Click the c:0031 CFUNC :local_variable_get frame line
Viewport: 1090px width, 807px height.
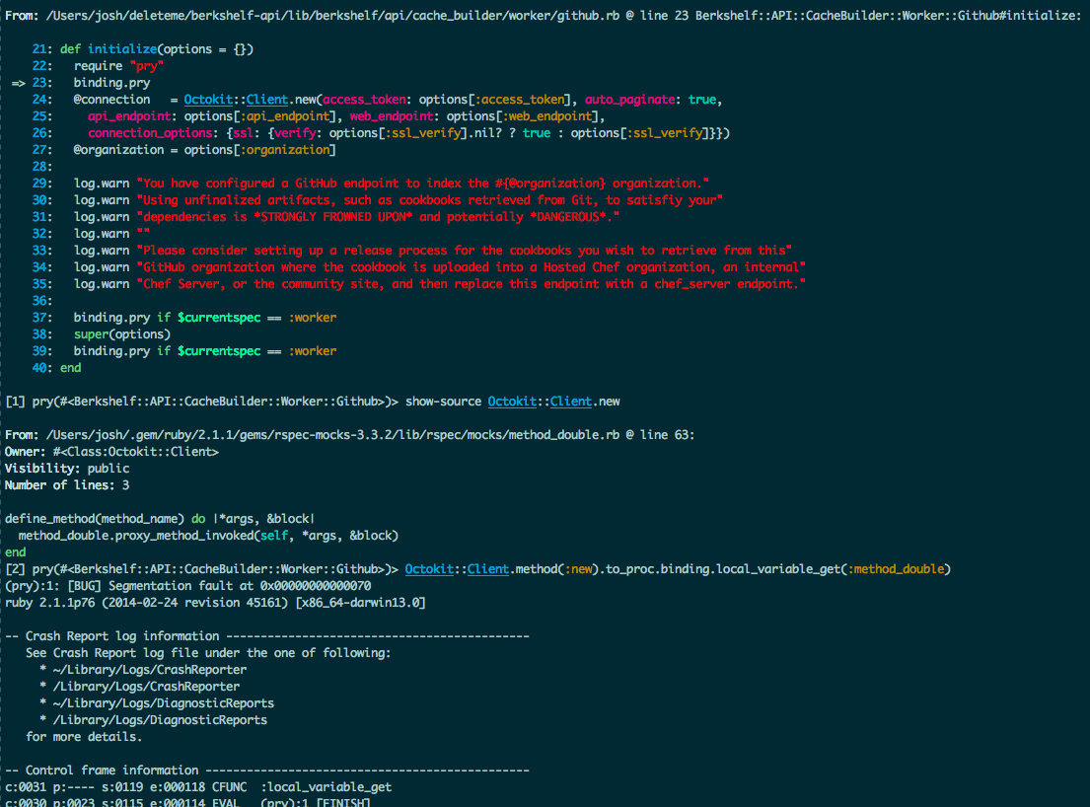tap(198, 787)
